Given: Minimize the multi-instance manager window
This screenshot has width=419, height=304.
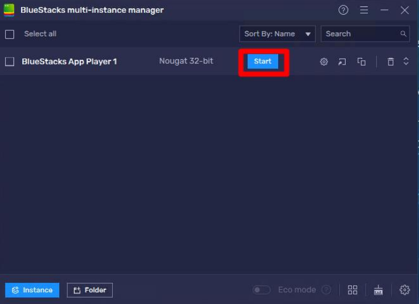Looking at the screenshot, I should [x=384, y=10].
